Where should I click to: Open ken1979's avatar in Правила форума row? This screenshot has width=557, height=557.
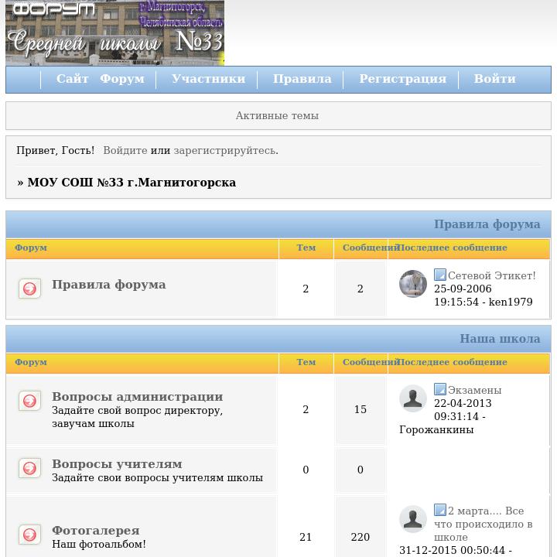coord(413,284)
